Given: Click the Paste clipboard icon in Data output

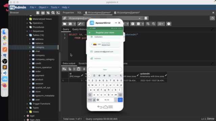Looking at the screenshot, I should coord(79,69).
